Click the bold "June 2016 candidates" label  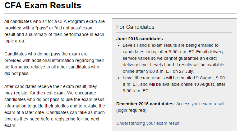139,39
